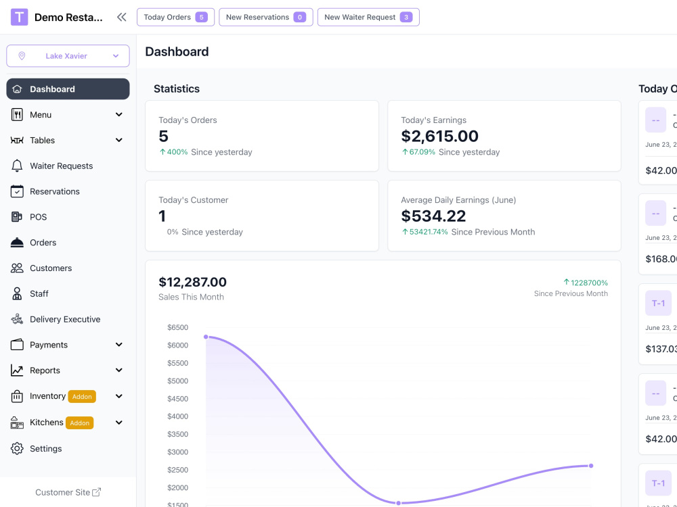This screenshot has height=507, width=677.
Task: Open the Reservations page
Action: [x=68, y=191]
